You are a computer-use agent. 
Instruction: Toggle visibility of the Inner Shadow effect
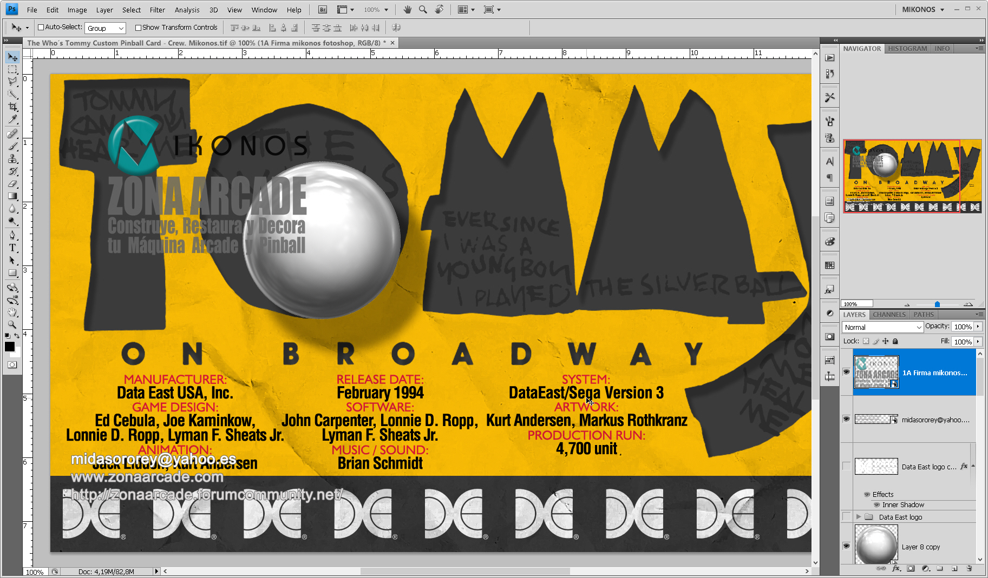coord(876,505)
